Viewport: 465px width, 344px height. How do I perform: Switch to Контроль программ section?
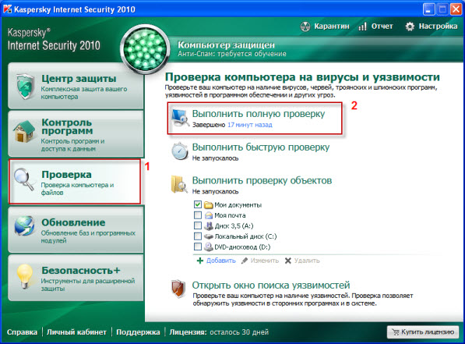(x=76, y=133)
